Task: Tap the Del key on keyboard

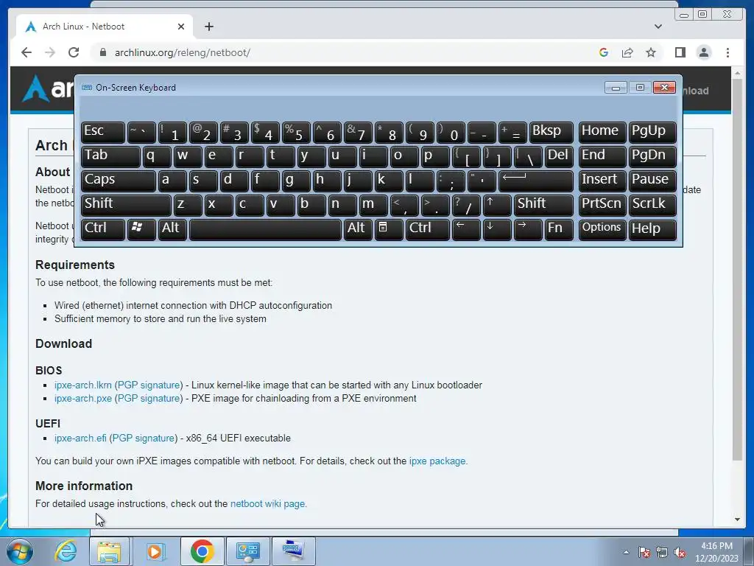Action: coord(559,156)
